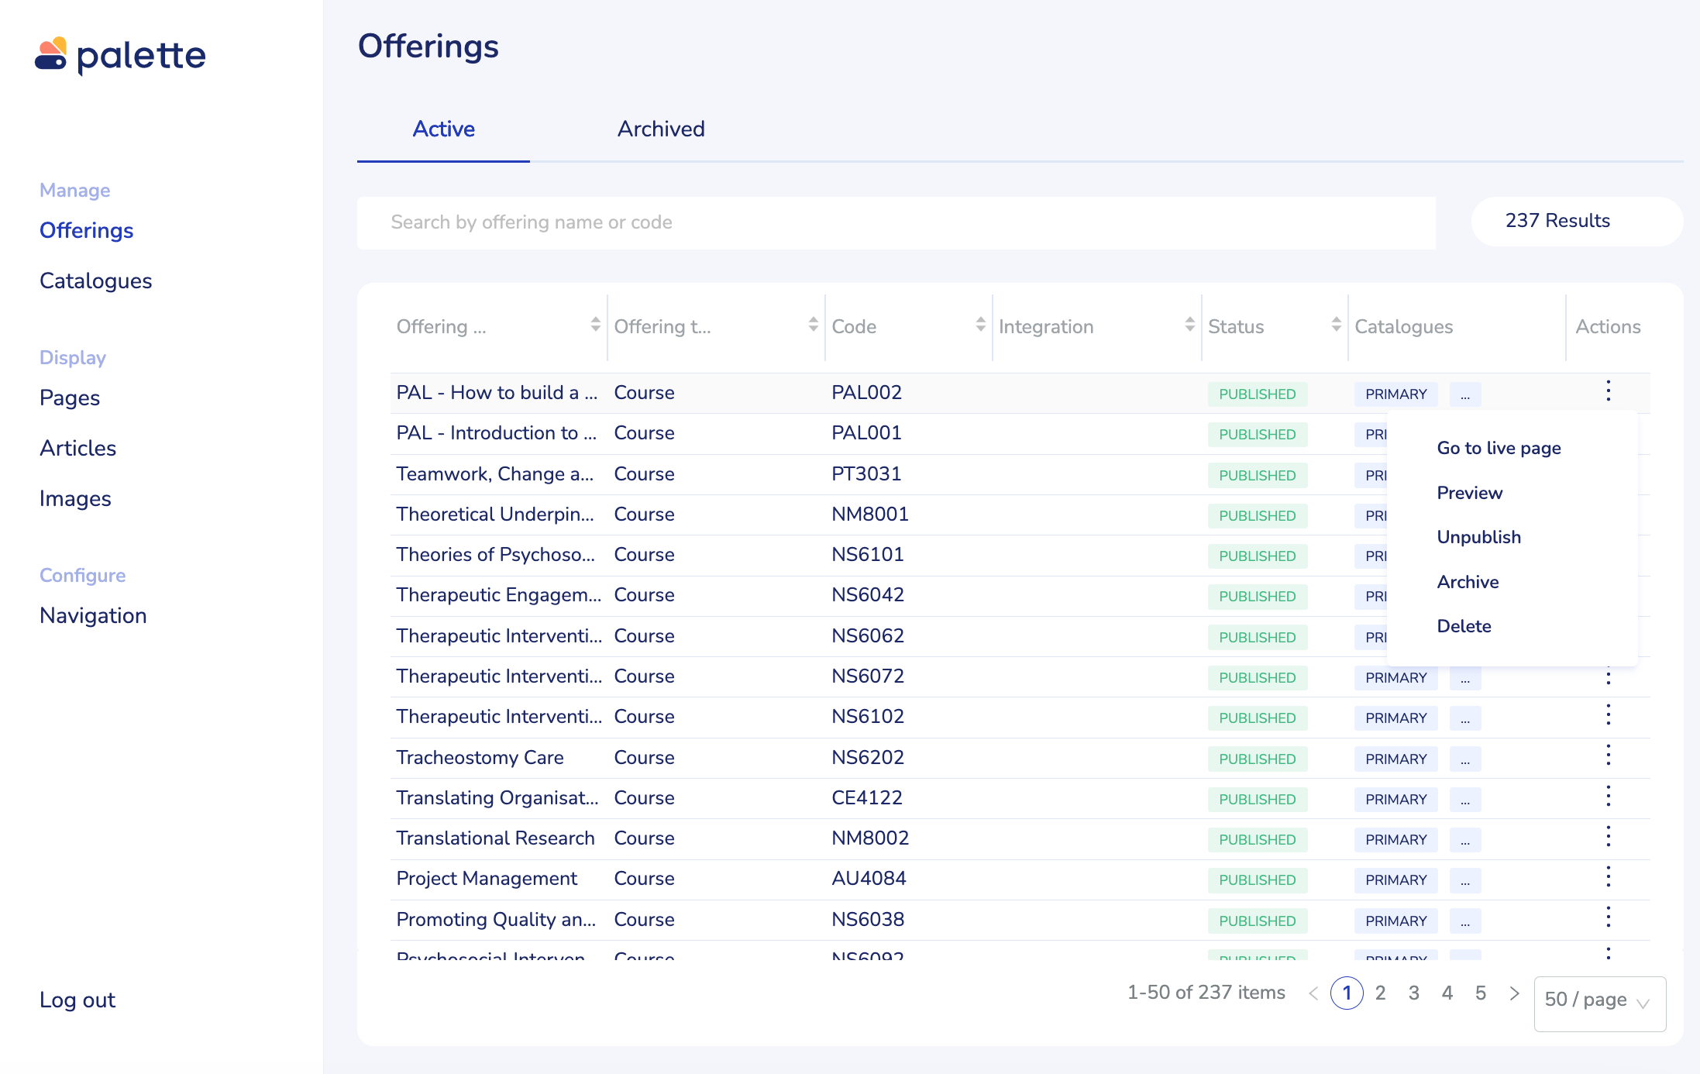Switch to the Archived tab
1700x1074 pixels.
pyautogui.click(x=661, y=129)
